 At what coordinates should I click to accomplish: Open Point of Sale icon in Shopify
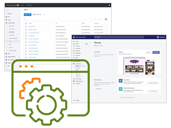point(74,79)
